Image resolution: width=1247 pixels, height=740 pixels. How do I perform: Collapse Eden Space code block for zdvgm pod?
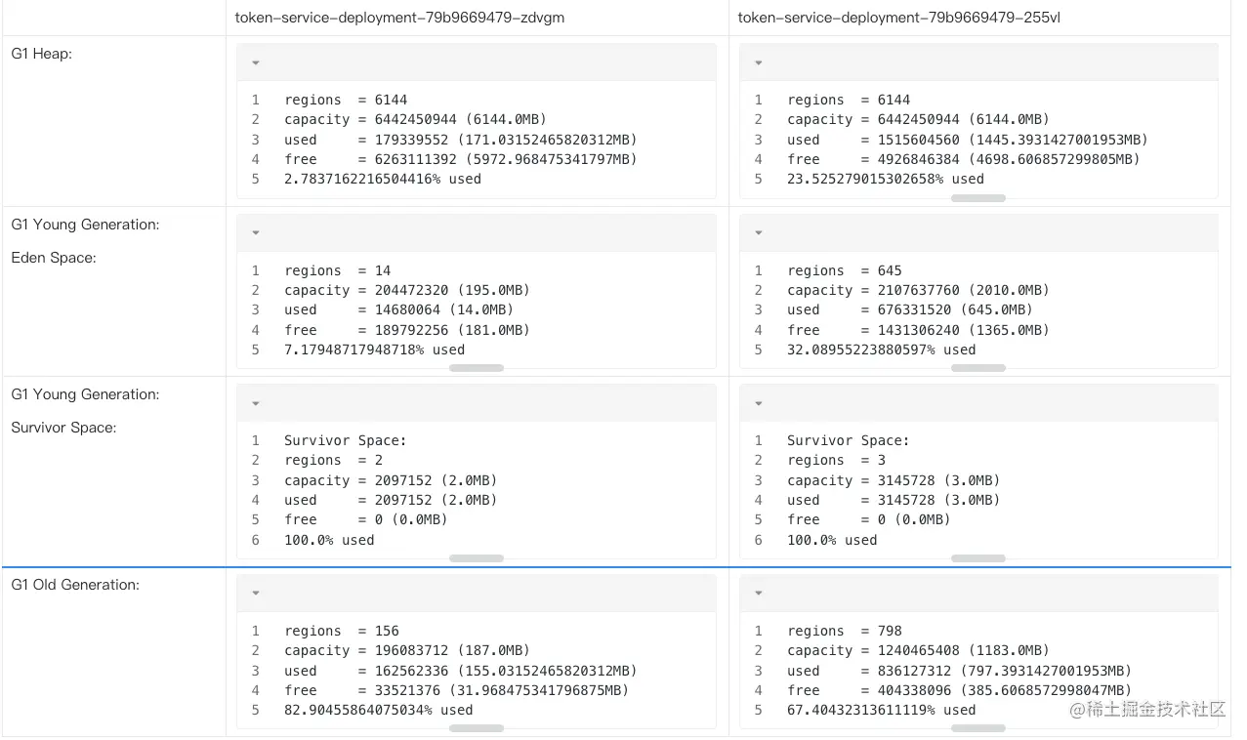256,233
